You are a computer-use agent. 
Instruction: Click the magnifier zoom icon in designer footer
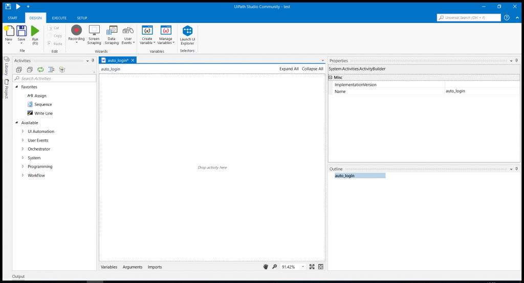coord(274,267)
